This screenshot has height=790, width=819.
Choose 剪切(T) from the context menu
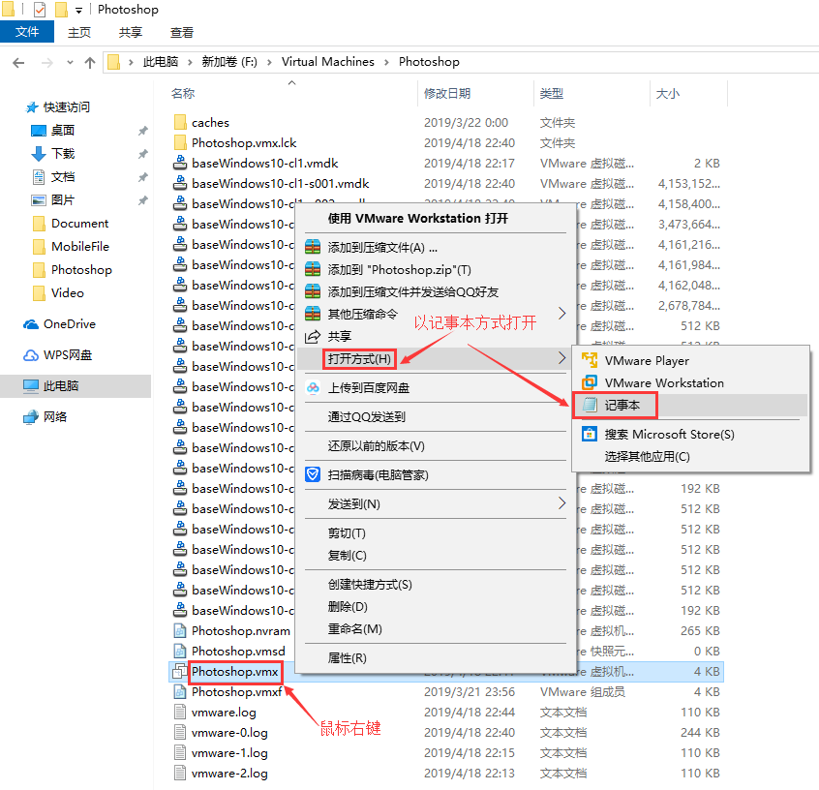click(347, 532)
